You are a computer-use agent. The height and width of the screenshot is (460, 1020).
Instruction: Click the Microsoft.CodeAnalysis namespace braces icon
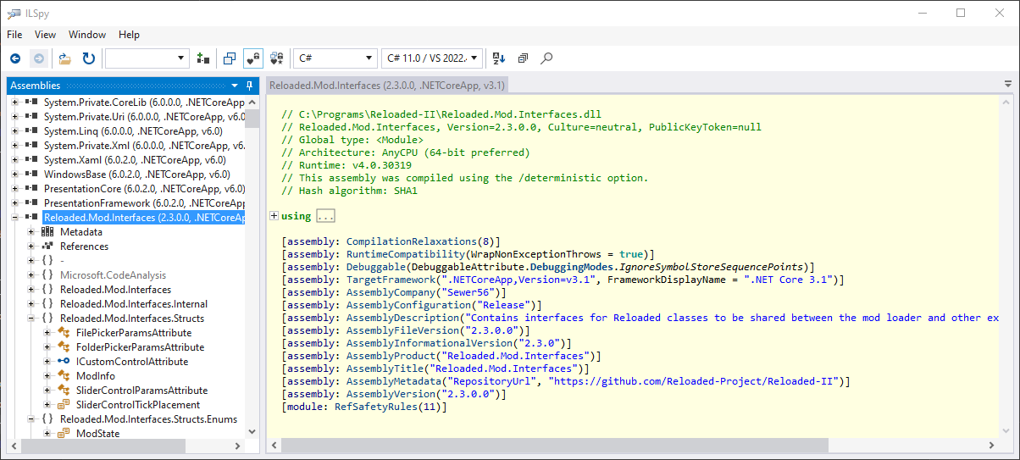click(x=48, y=275)
